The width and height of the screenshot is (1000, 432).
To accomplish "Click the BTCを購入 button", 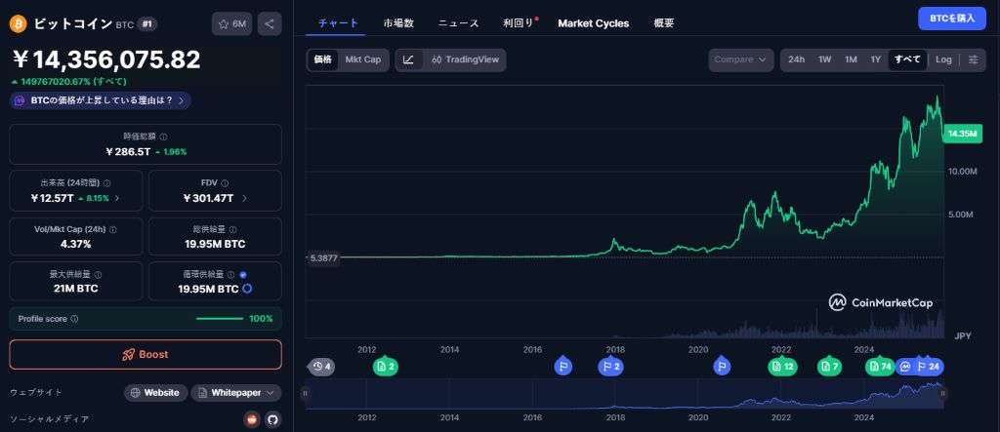I will click(x=952, y=18).
